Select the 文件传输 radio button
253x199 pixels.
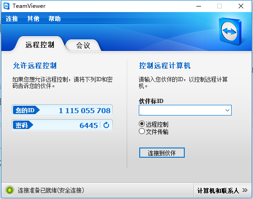142,131
